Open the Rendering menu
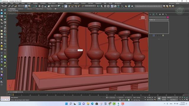Screen dimensions: 189x106 [x=61, y=3]
